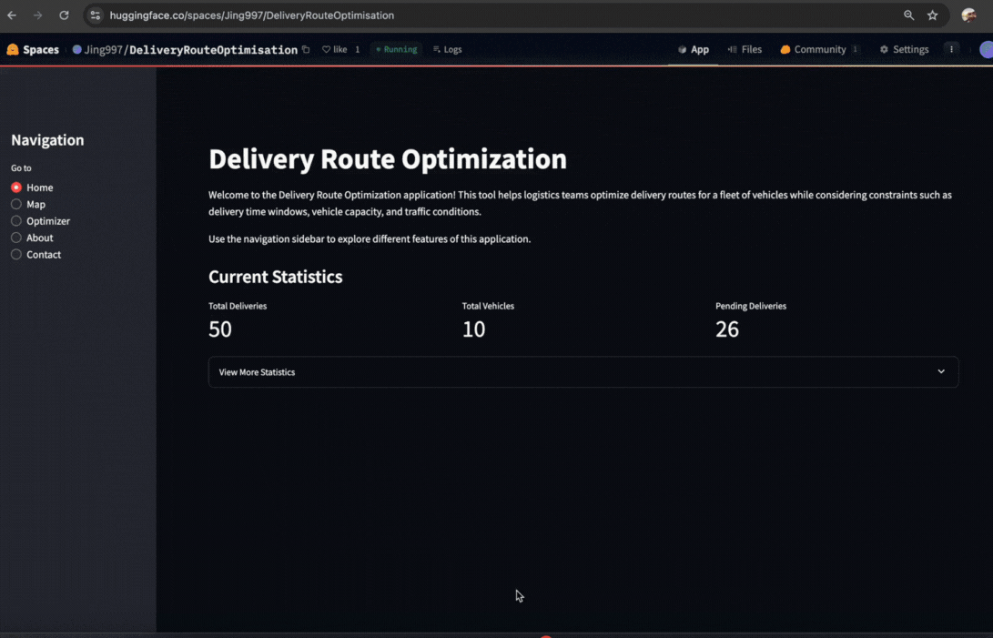Like the space with the heart button

[x=335, y=49]
